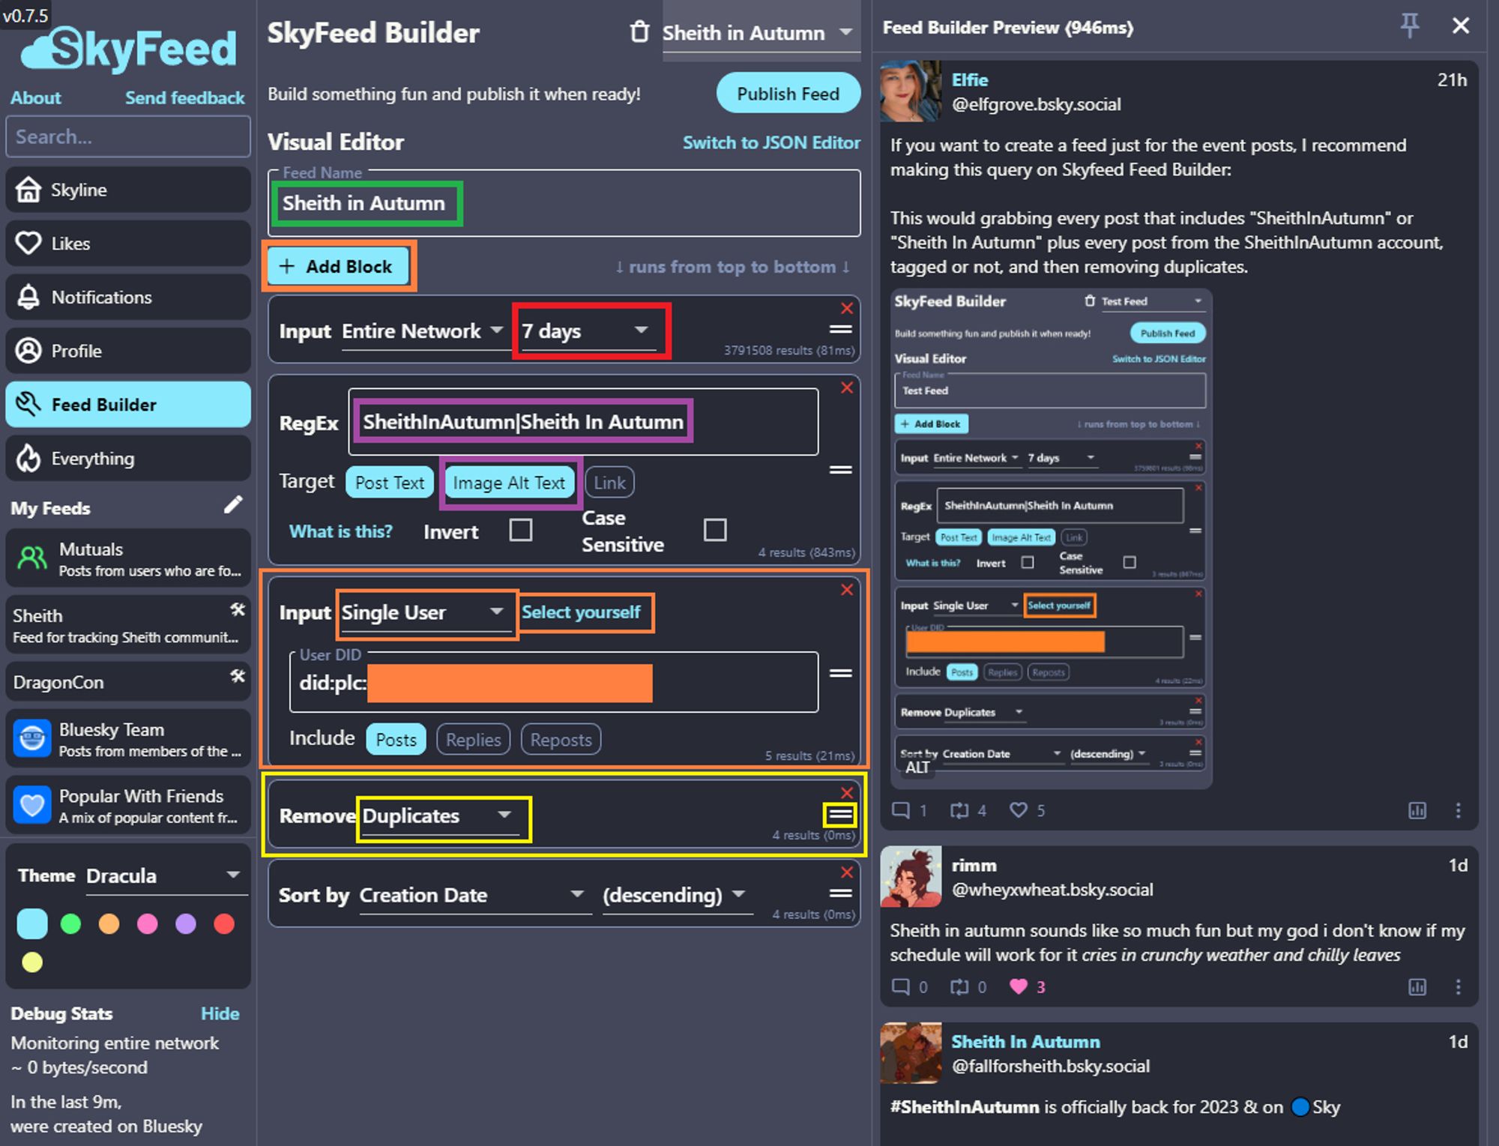Click the Send feedback link

(184, 97)
